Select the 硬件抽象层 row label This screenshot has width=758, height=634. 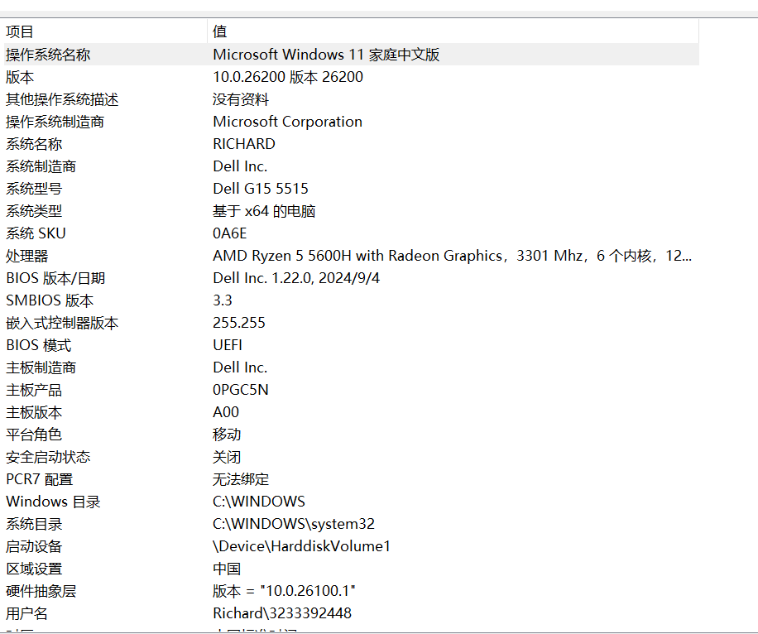point(41,592)
